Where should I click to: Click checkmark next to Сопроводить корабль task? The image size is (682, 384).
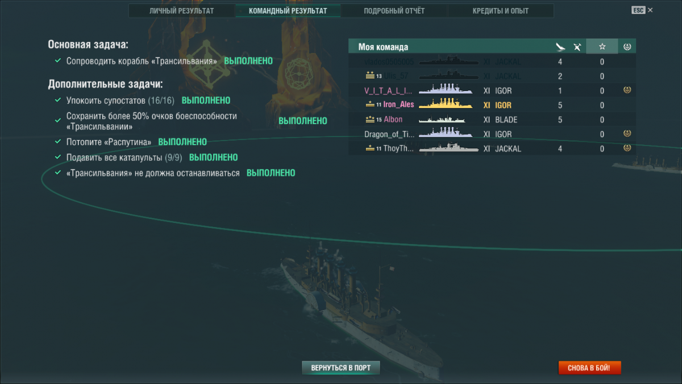click(x=57, y=60)
